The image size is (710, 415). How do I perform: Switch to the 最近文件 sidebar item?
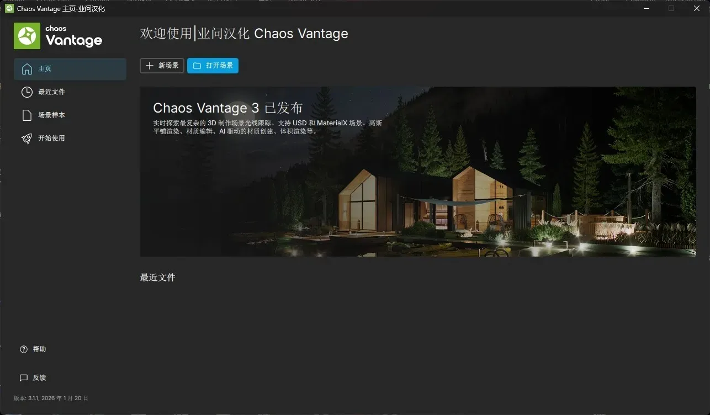click(x=70, y=92)
